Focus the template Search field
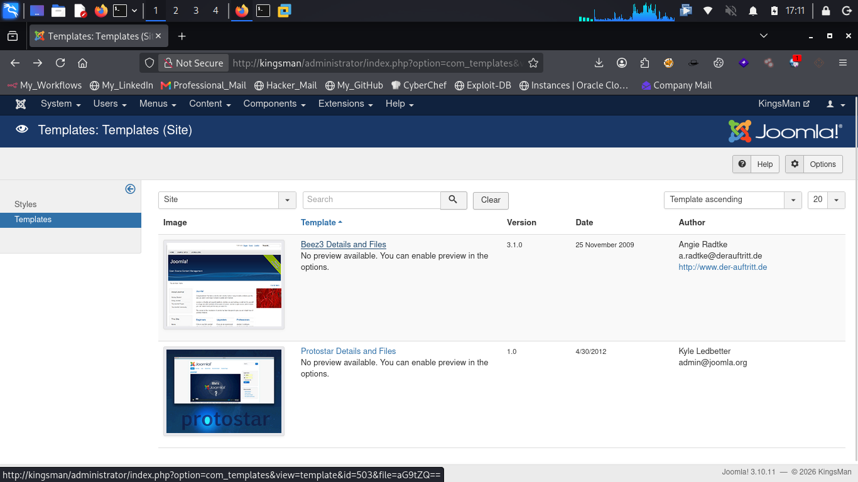 tap(372, 200)
